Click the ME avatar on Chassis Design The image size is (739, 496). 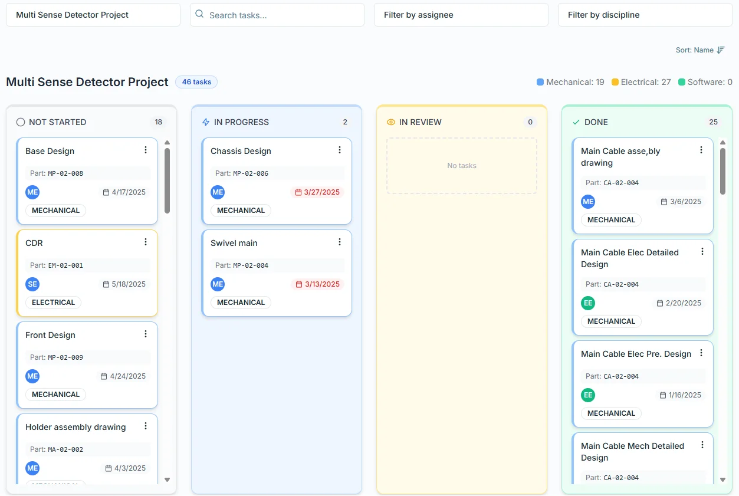tap(218, 192)
